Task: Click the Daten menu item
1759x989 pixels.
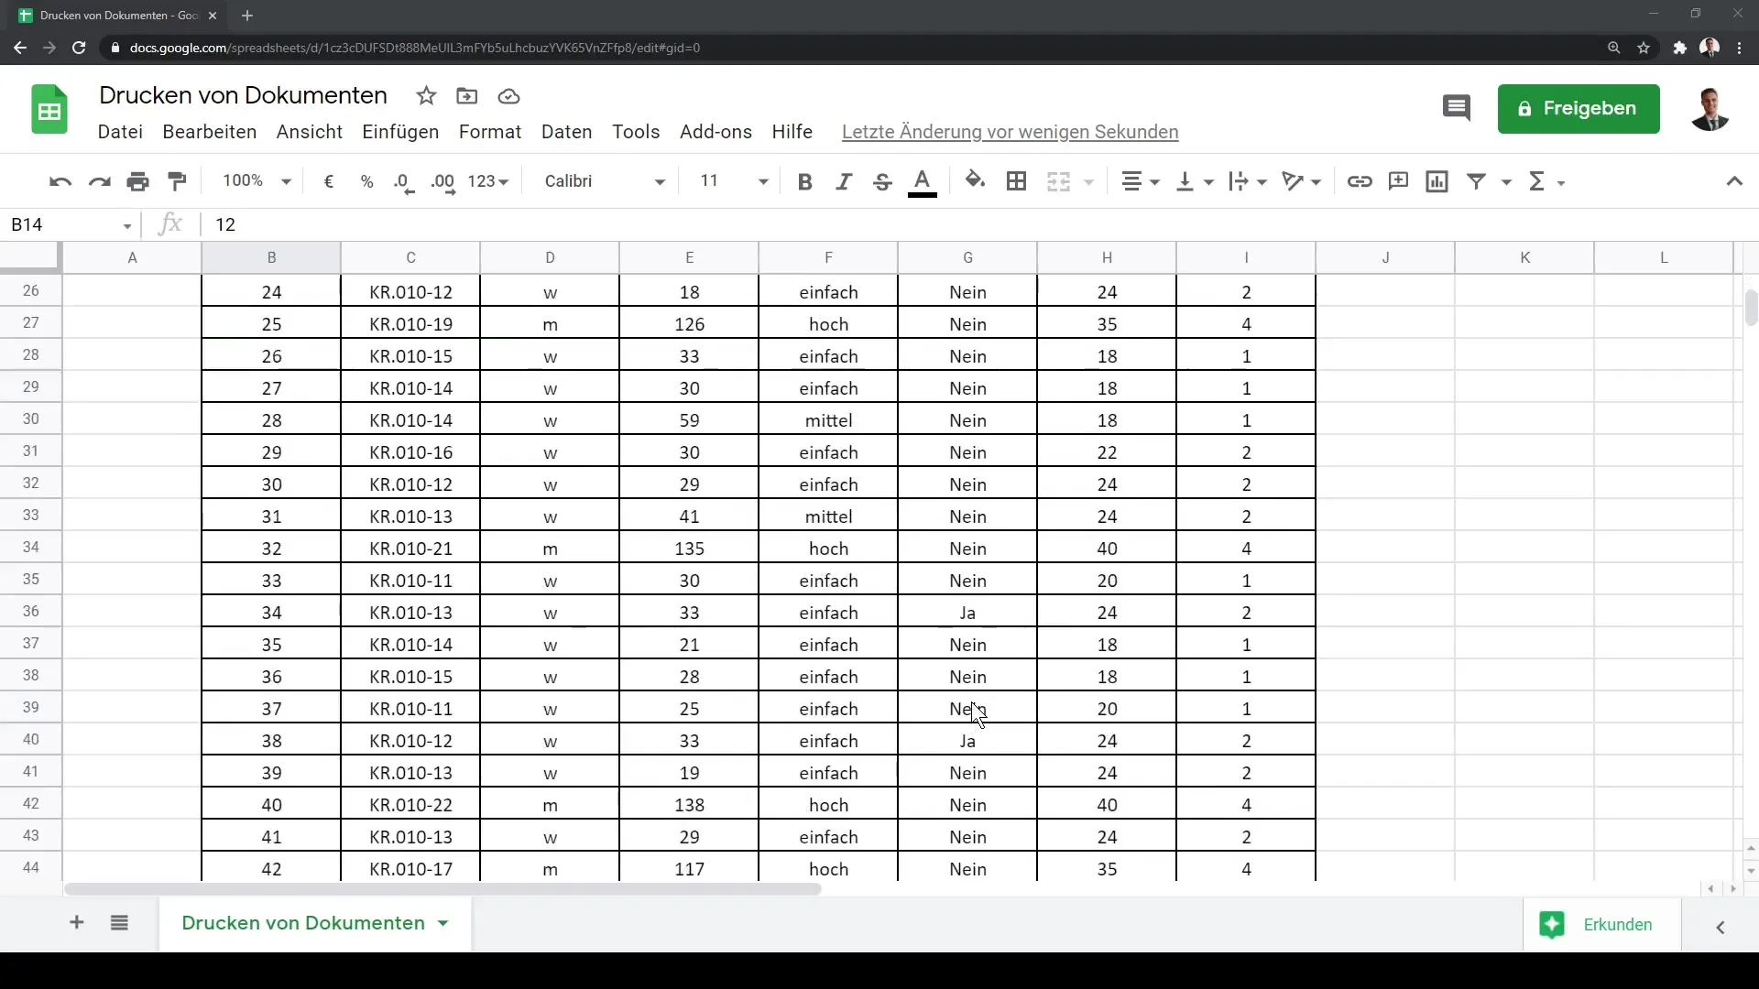Action: [566, 132]
